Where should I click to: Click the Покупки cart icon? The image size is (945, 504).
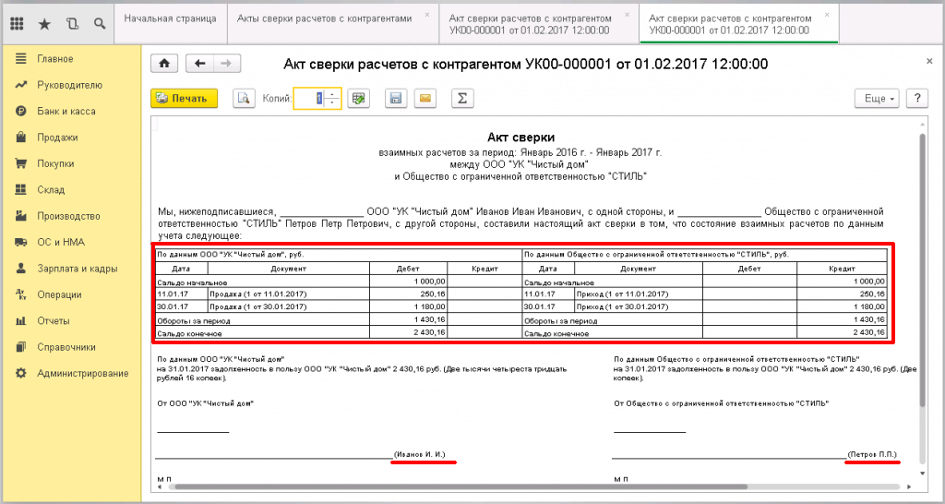tap(21, 163)
